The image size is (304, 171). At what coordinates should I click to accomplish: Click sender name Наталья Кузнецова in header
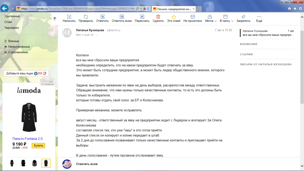pyautogui.click(x=90, y=30)
